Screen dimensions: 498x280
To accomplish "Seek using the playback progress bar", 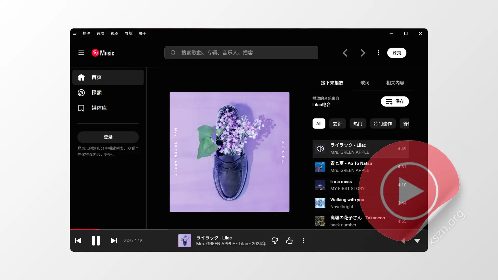I will pos(182,230).
